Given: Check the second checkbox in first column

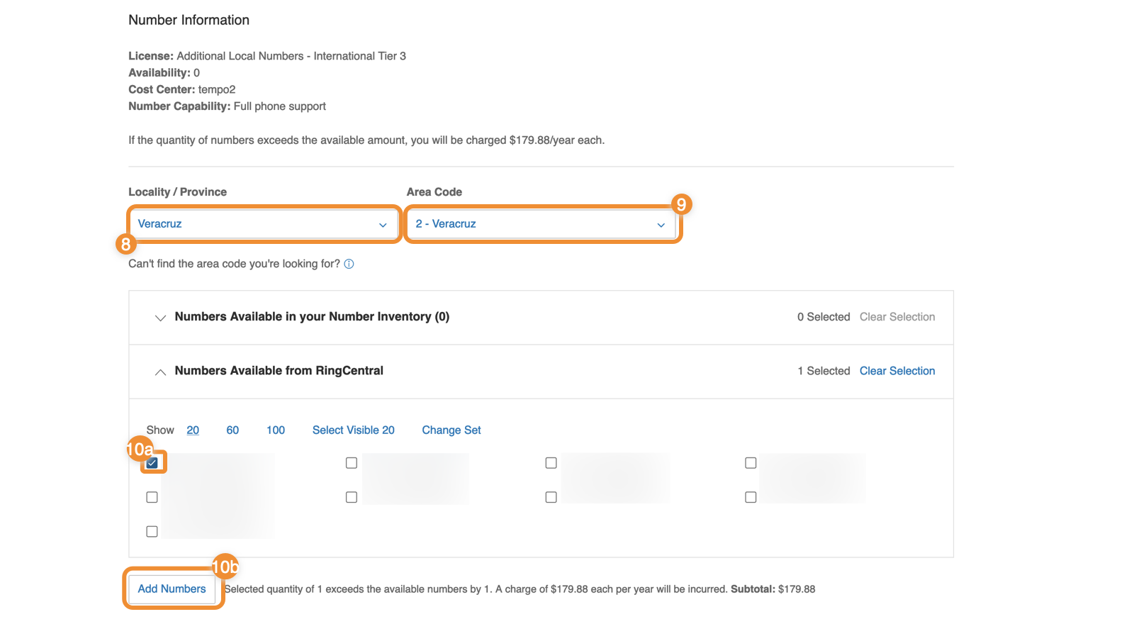Looking at the screenshot, I should click(152, 497).
